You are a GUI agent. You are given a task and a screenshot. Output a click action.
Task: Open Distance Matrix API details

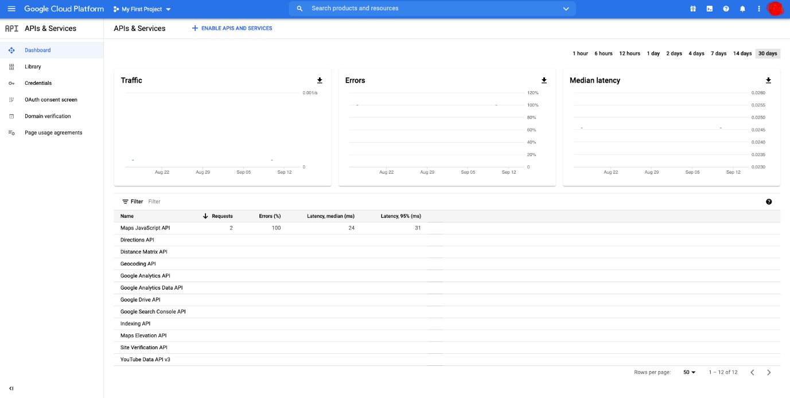pyautogui.click(x=144, y=252)
